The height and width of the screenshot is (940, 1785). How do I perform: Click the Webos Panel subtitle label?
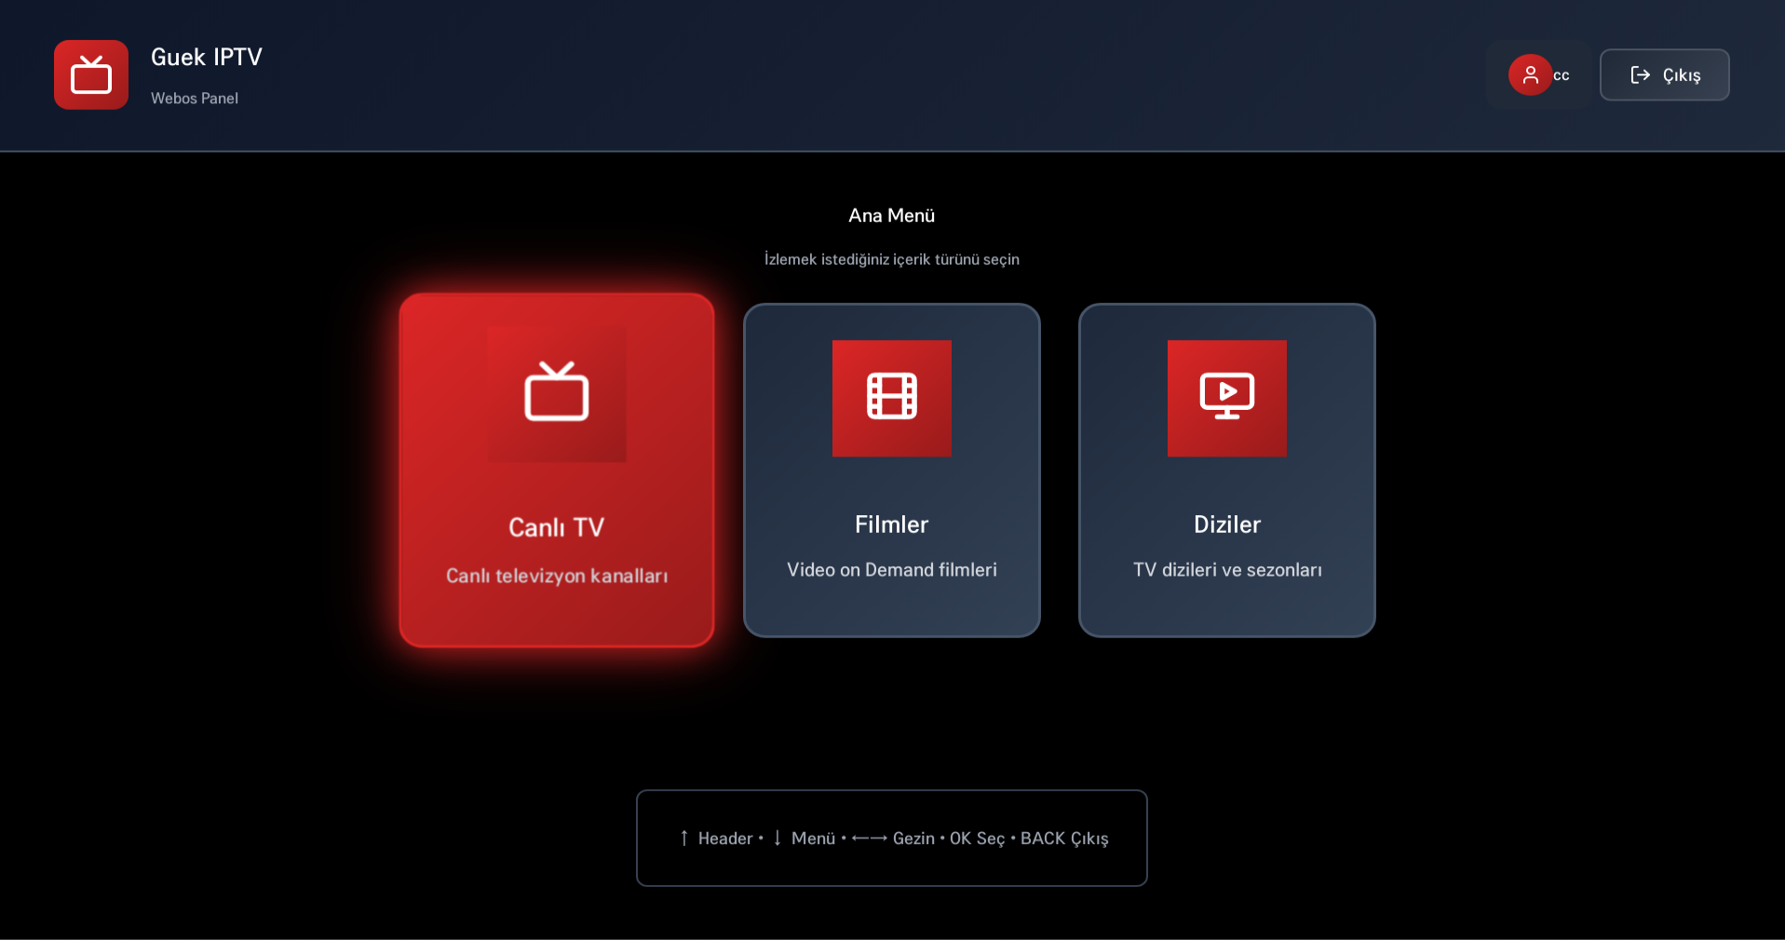(x=195, y=98)
